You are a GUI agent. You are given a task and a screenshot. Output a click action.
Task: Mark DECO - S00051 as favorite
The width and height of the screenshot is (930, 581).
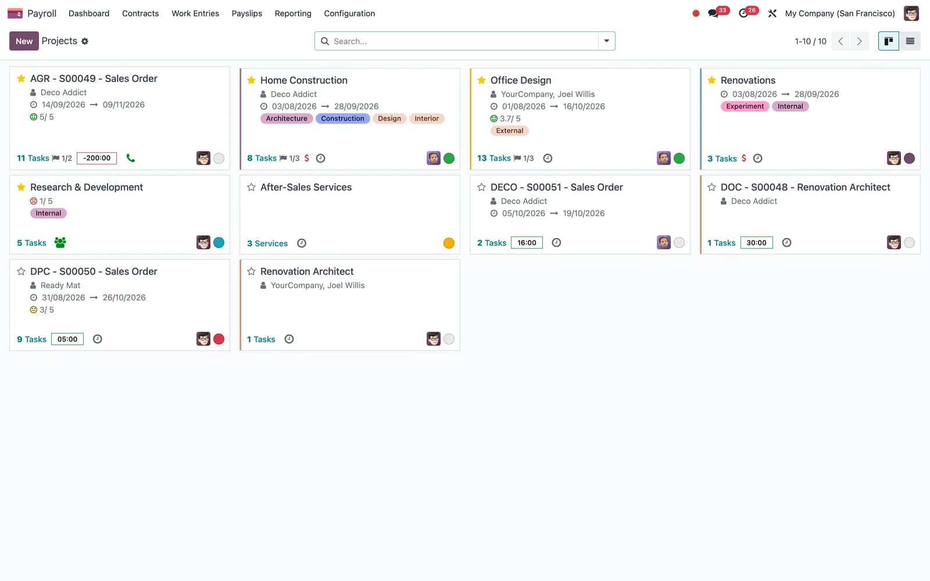(x=481, y=187)
